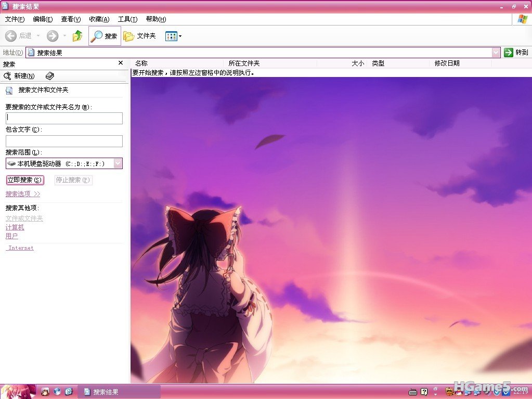Image resolution: width=532 pixels, height=399 pixels.
Task: Click the 立即搜索(S) button
Action: click(25, 180)
